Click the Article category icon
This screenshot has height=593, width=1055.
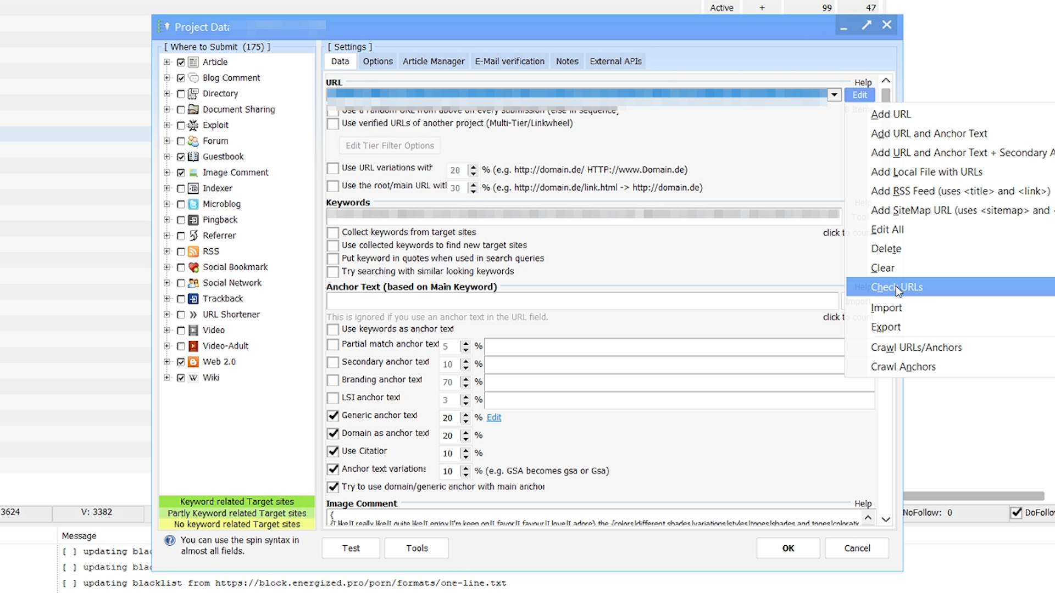[193, 62]
